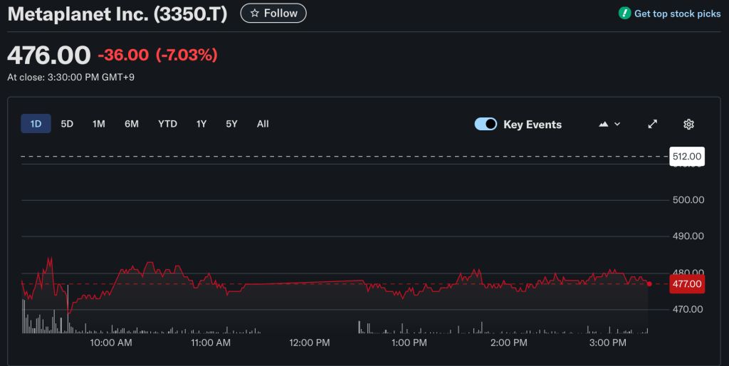
Task: Choose the 5Y time range
Action: pyautogui.click(x=231, y=124)
